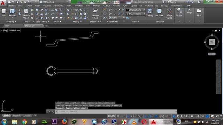This screenshot has width=223, height=125.
Task: Open the 2D Wireframe visual style dropdown
Action: [136, 10]
